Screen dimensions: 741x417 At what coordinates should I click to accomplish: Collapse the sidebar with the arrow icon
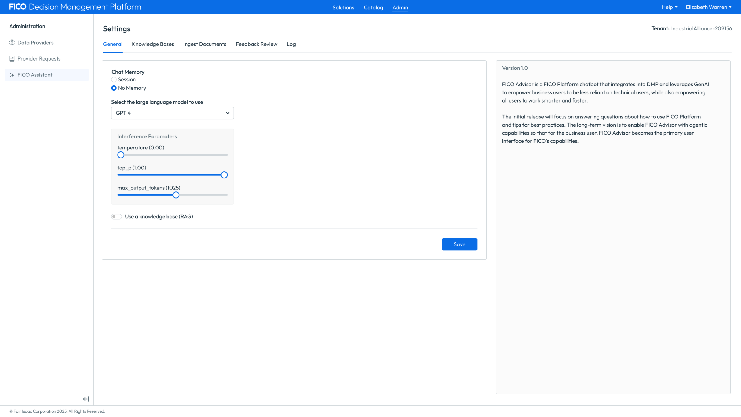click(86, 399)
